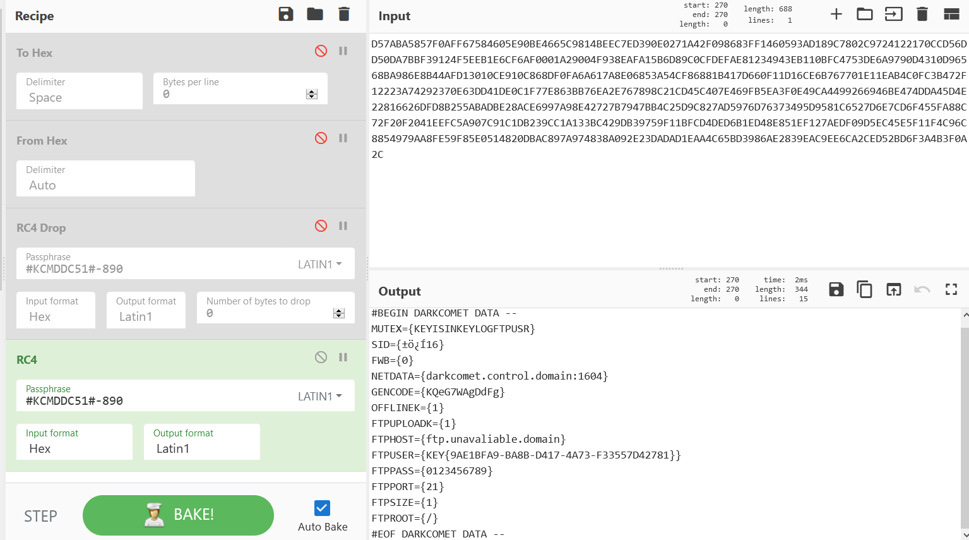Open RC4 Input format Hex dropdown
The height and width of the screenshot is (540, 969).
click(74, 441)
